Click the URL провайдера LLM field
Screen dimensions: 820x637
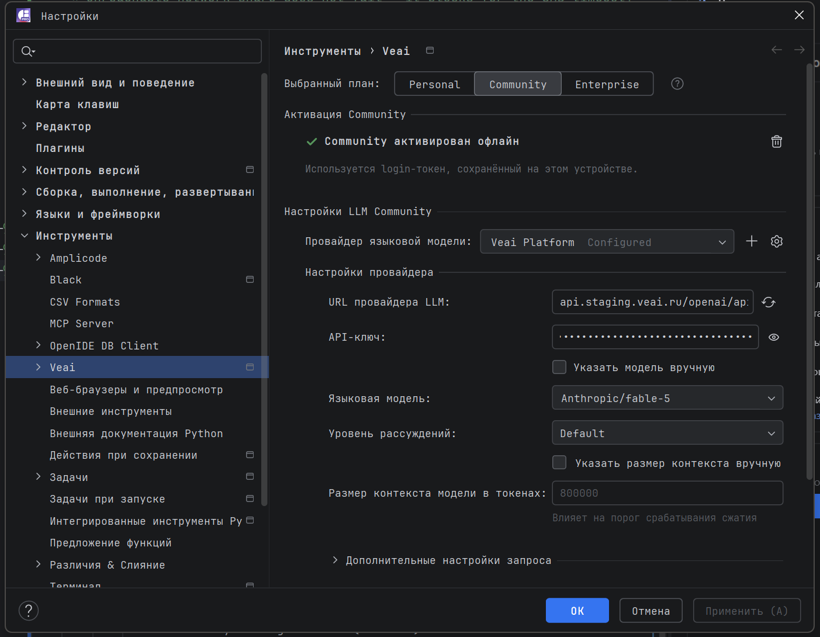[653, 302]
